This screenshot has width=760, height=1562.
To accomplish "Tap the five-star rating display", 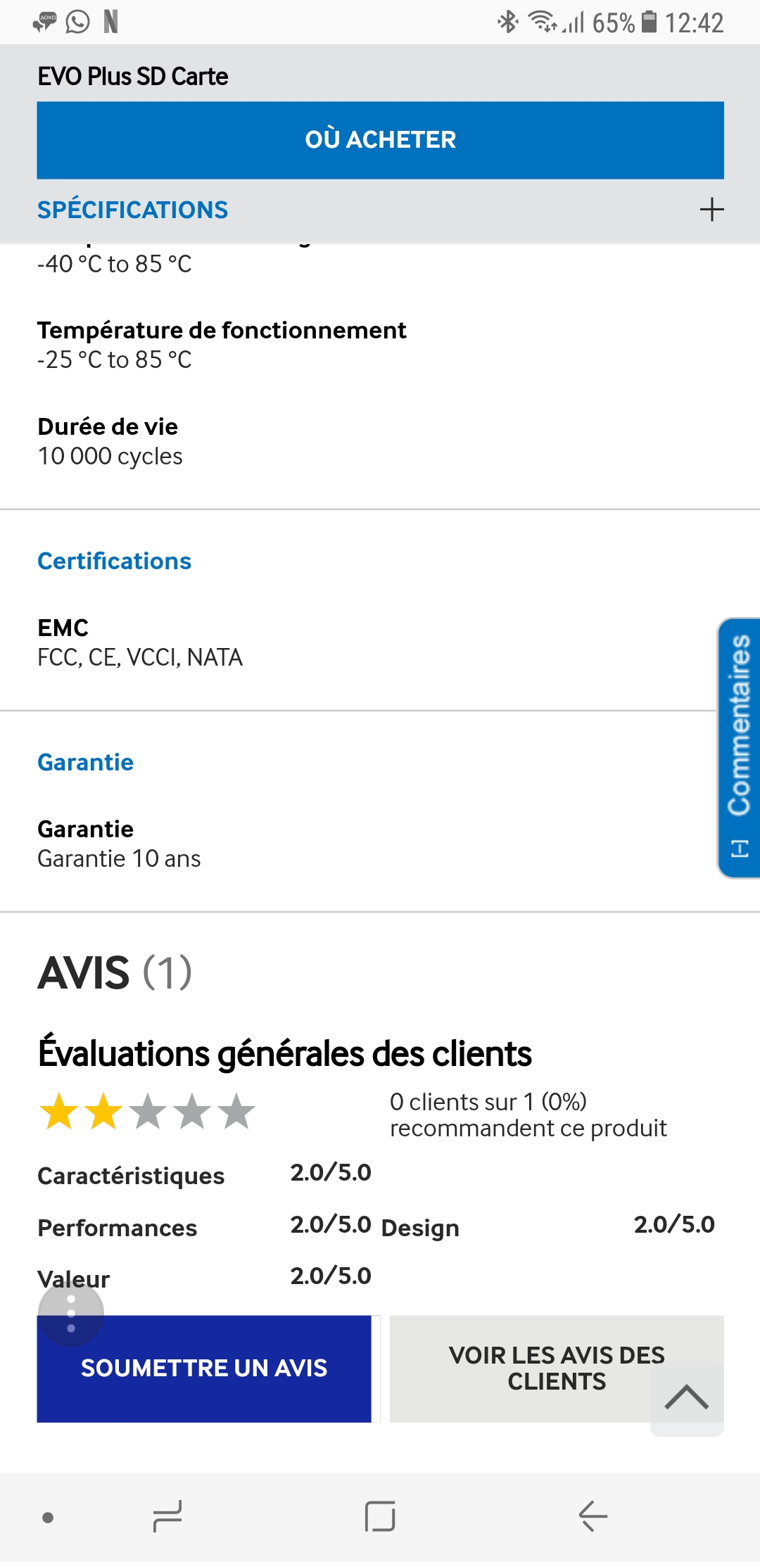I will click(x=147, y=1112).
